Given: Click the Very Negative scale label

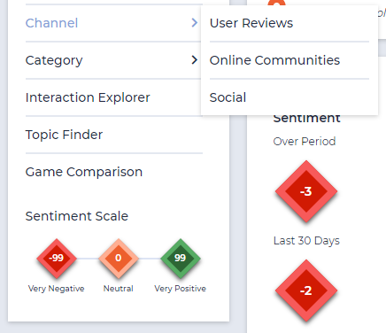Looking at the screenshot, I should coord(56,289).
